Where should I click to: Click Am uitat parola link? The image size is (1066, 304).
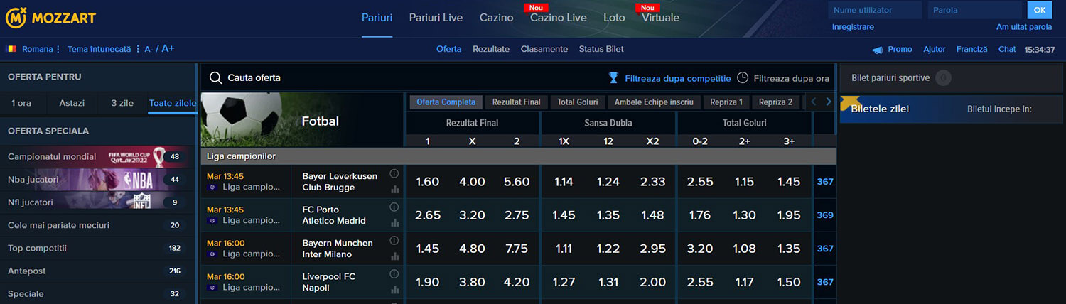pos(1024,27)
